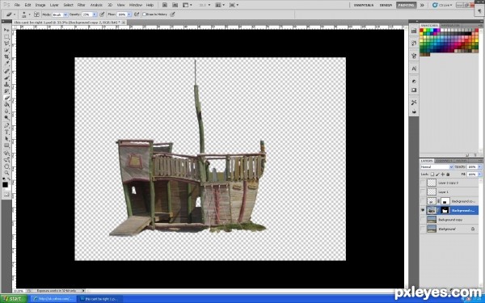Select the Rectangular Marquee tool
485x303 pixels.
[x=6, y=36]
